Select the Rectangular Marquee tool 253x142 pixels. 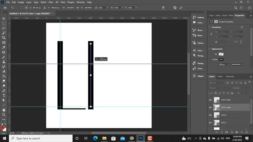coord(4,23)
